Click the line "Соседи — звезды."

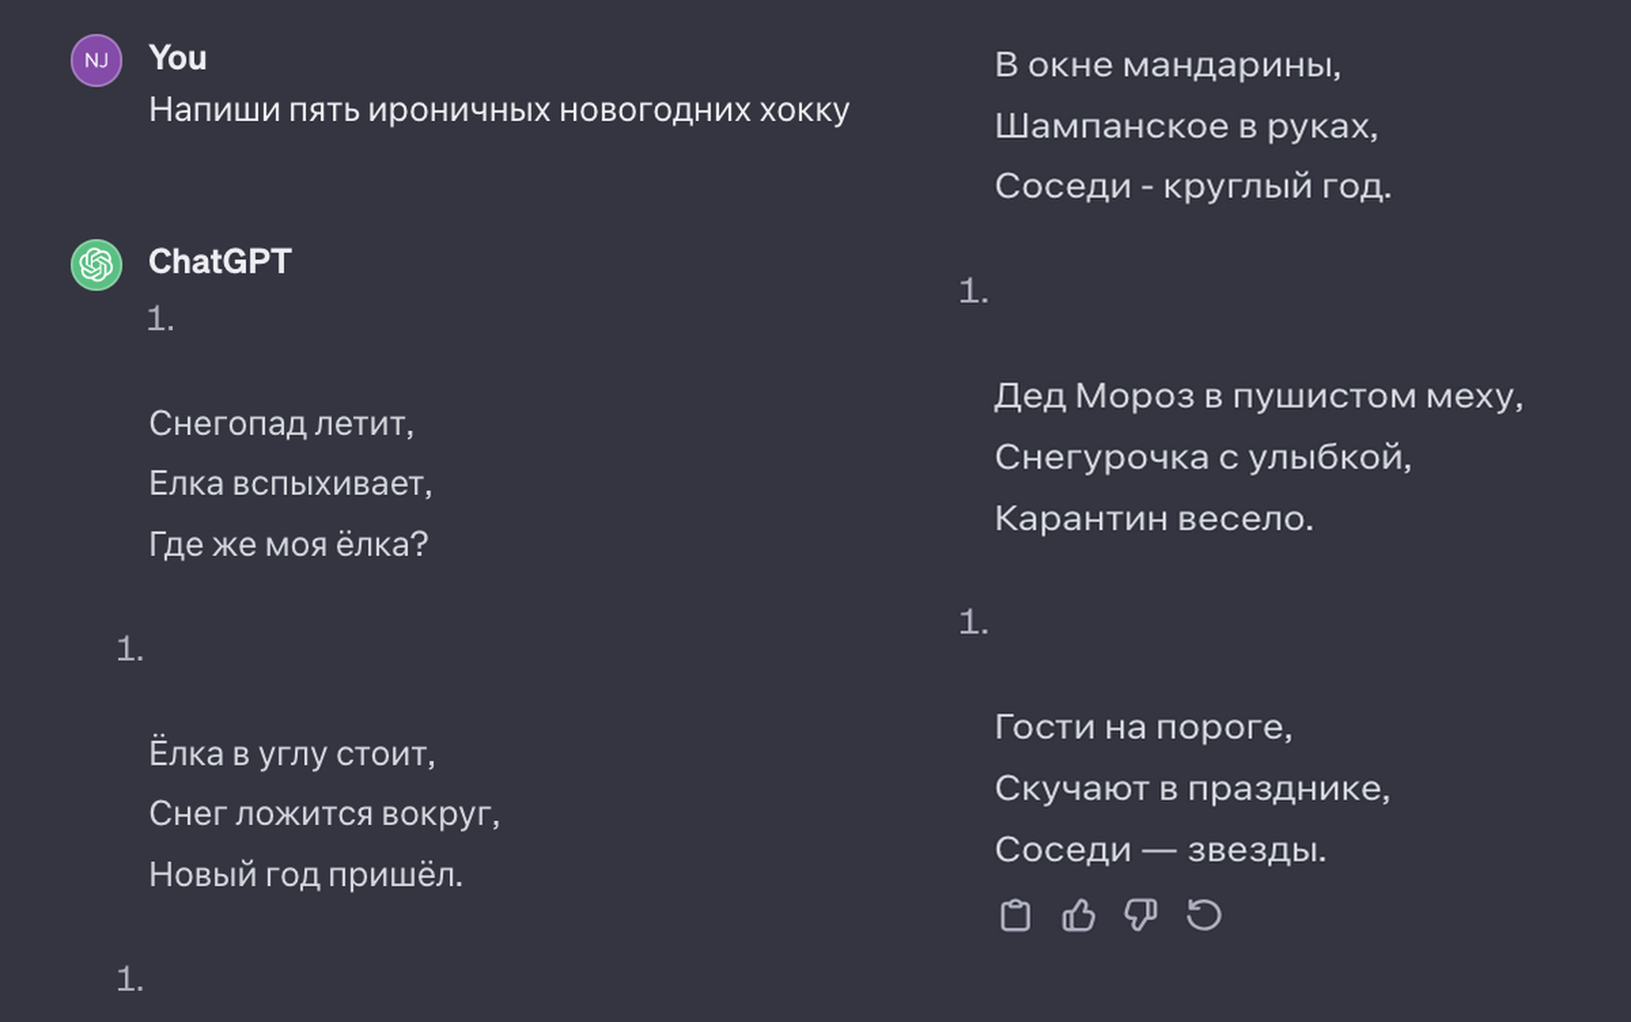coord(1160,849)
